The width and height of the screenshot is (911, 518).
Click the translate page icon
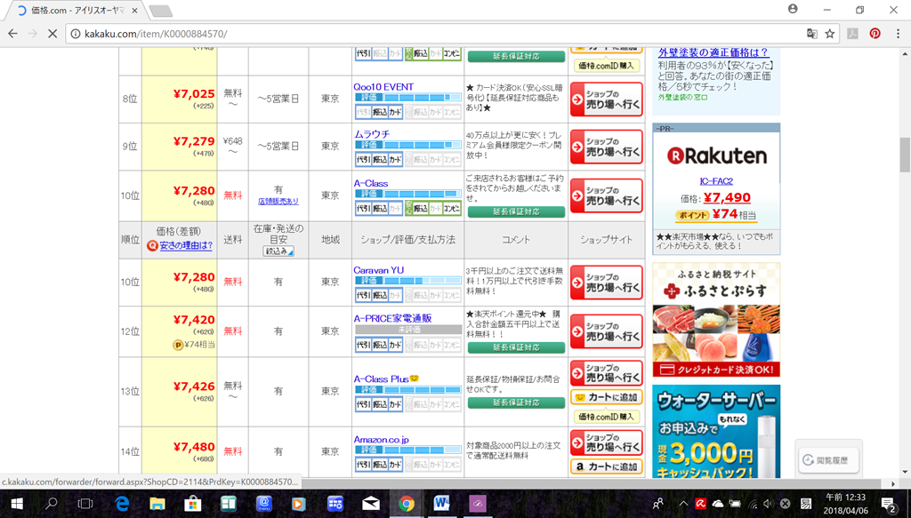point(811,34)
